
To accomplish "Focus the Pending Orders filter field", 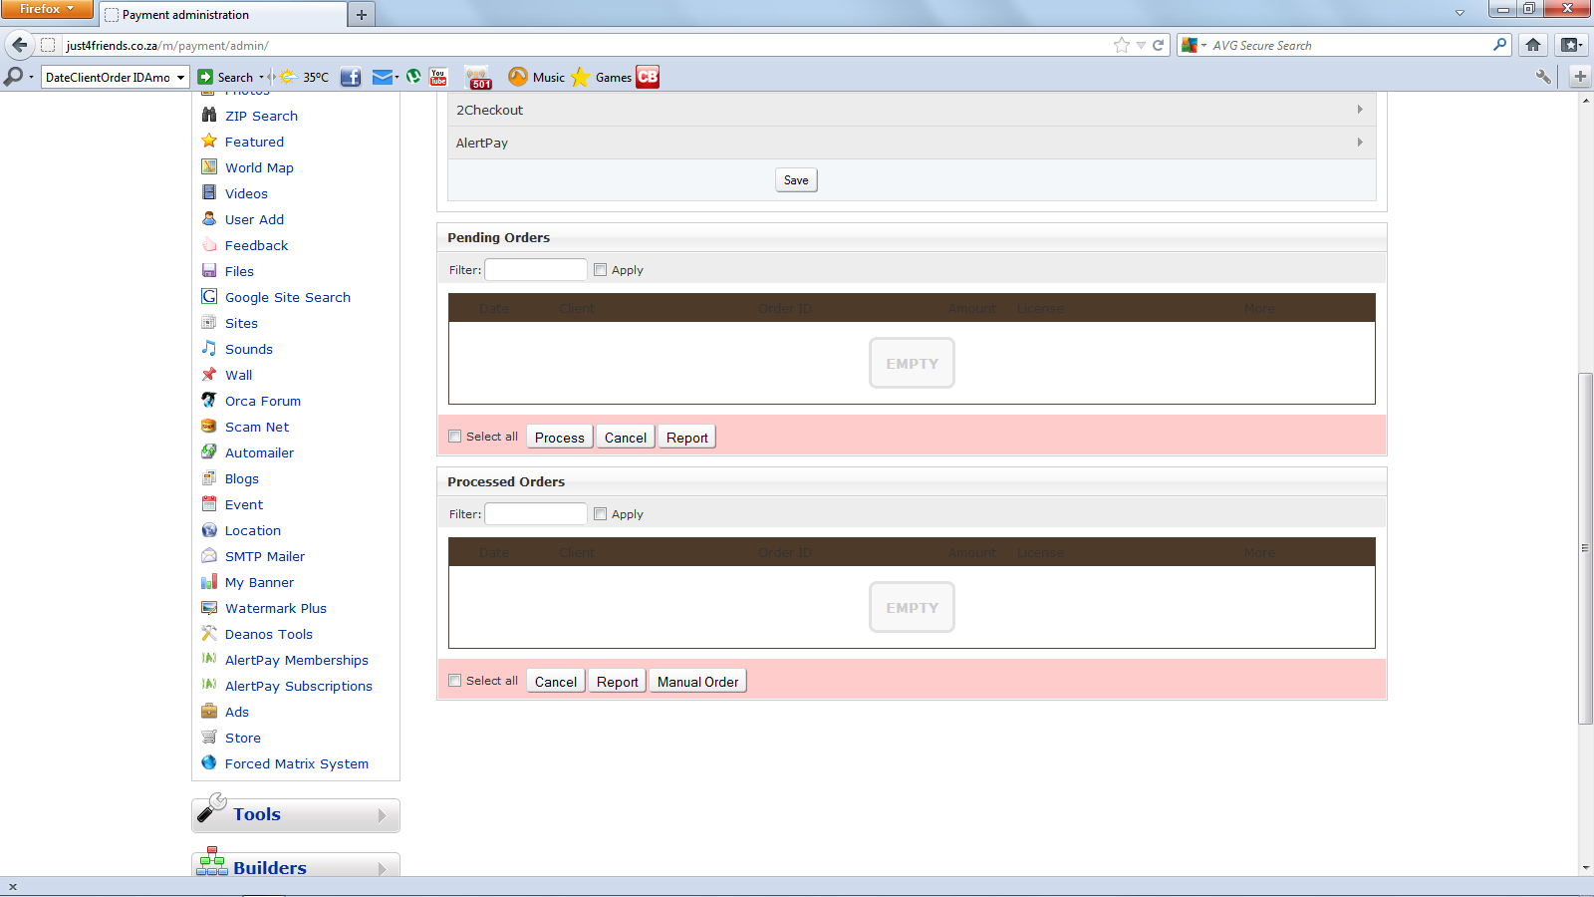I will pos(535,270).
